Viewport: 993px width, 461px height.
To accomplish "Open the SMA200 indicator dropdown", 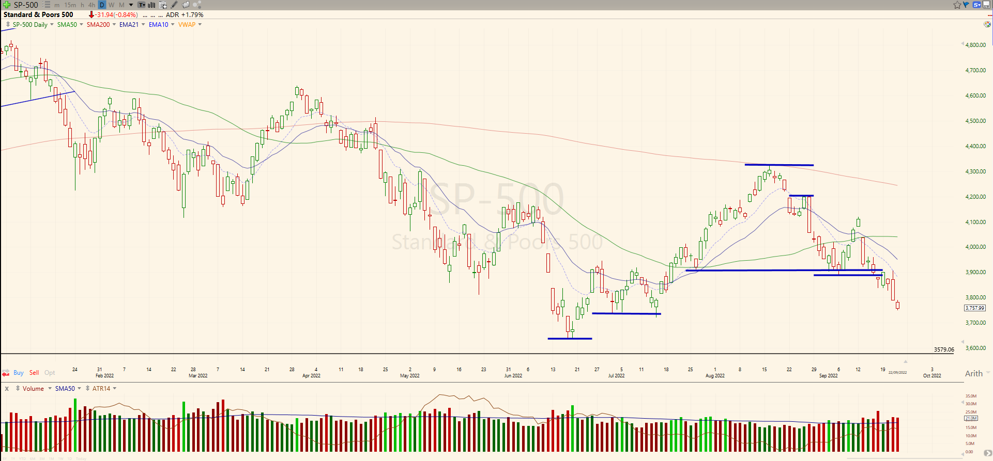I will tap(114, 24).
